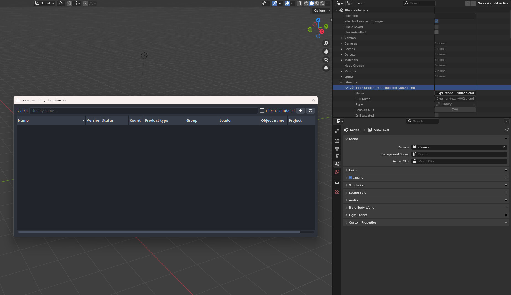Open the Global transform orientation dropdown

[x=44, y=3]
